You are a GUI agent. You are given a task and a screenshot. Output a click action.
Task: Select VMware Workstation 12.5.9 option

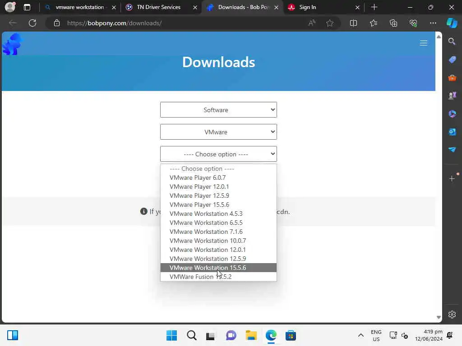pos(218,259)
